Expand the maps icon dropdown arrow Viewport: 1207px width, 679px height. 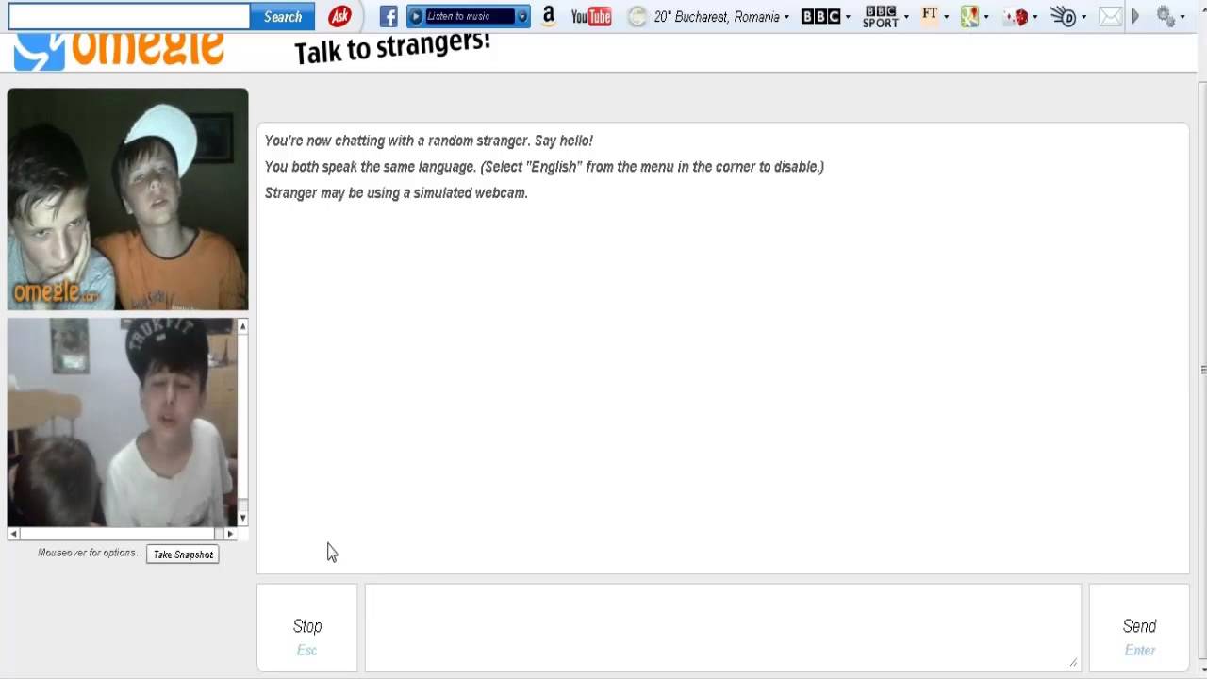click(x=985, y=17)
